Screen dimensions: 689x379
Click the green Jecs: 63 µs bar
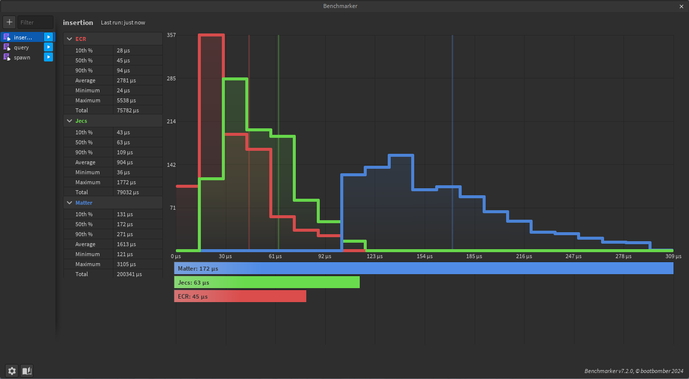pyautogui.click(x=267, y=282)
